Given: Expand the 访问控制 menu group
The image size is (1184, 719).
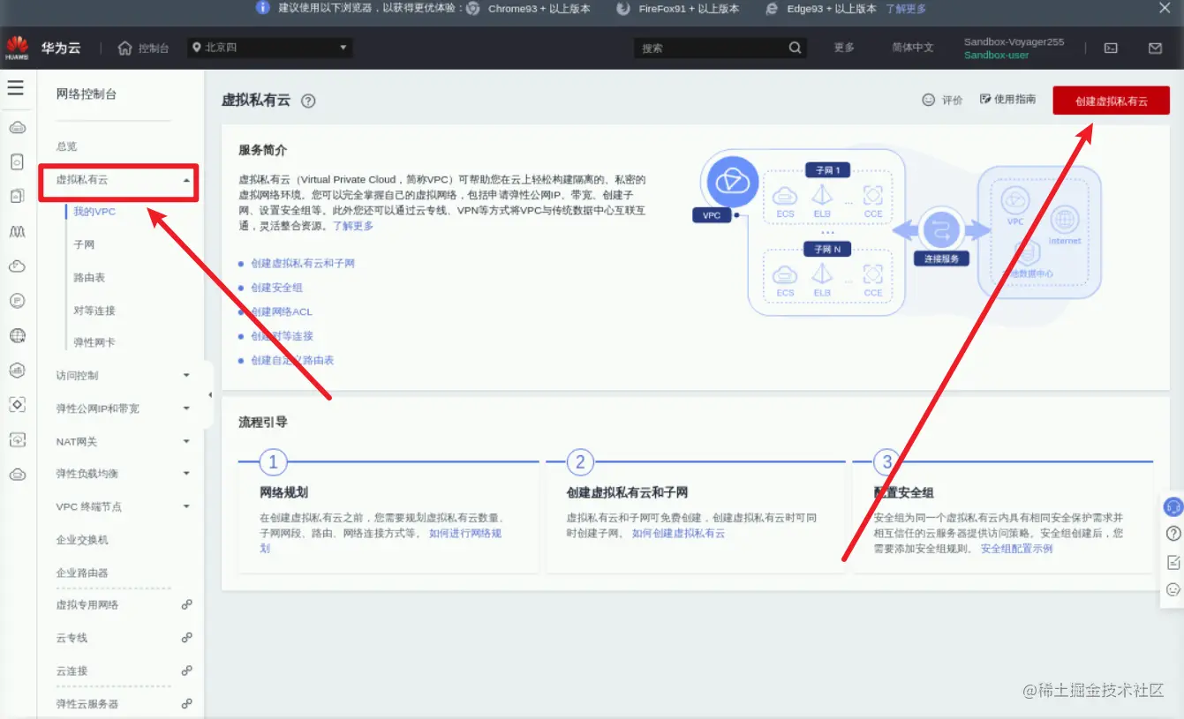Looking at the screenshot, I should pyautogui.click(x=186, y=376).
